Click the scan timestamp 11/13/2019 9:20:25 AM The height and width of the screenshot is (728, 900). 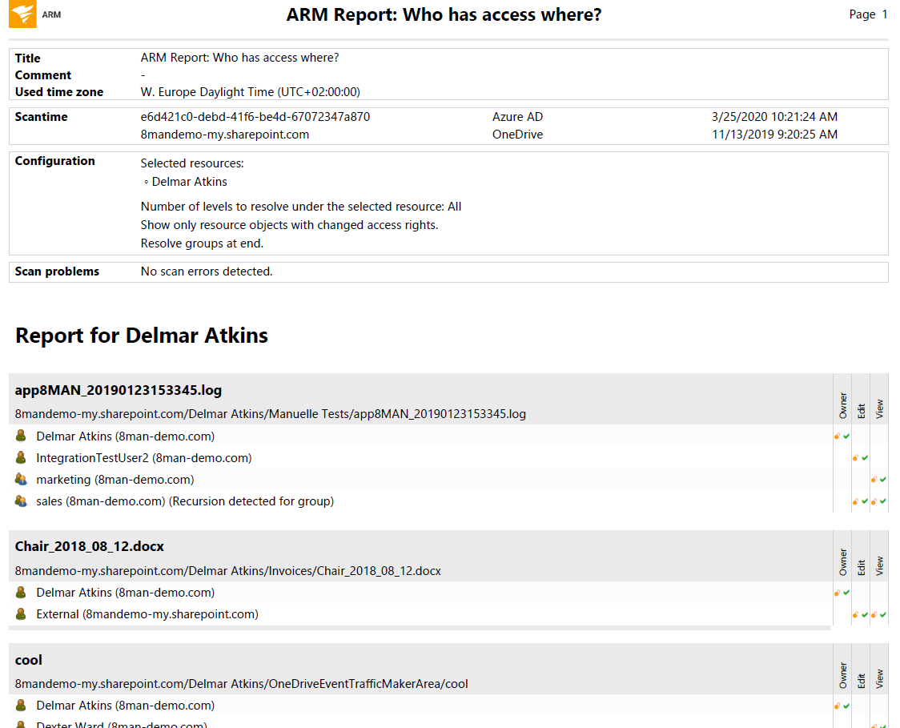[x=774, y=135]
